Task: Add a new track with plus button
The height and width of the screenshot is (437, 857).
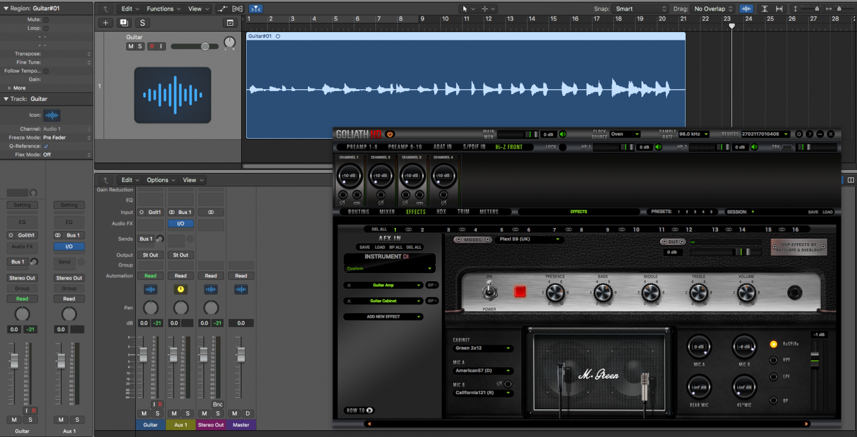Action: [105, 23]
